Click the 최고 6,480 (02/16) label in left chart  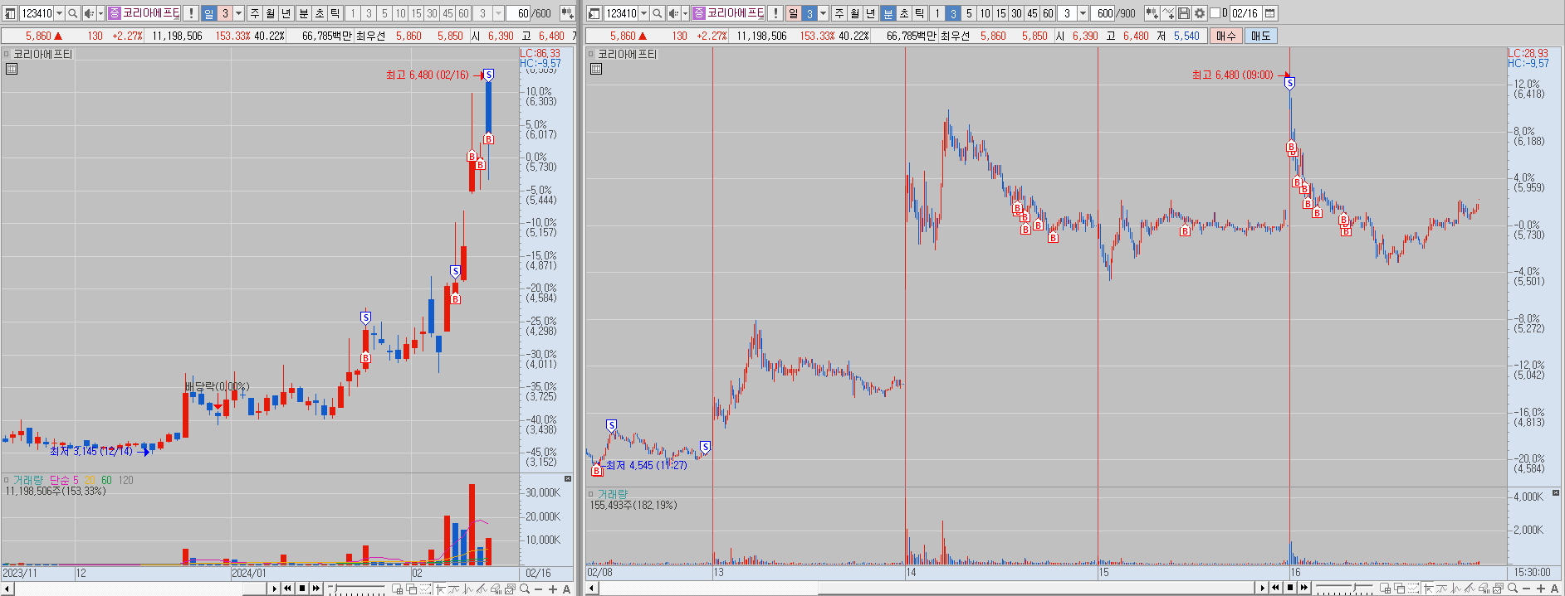427,75
